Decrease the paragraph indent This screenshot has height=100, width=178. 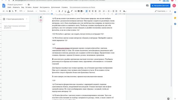coord(113,11)
